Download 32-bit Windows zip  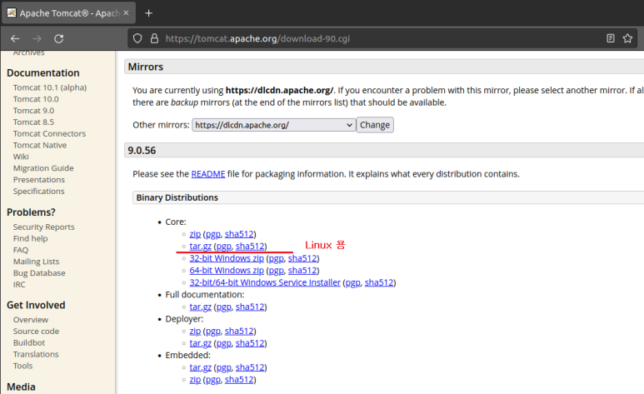tap(227, 258)
